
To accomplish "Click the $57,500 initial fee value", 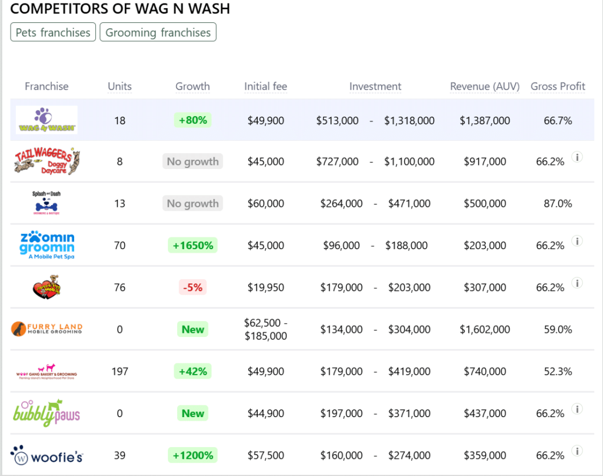I will click(x=266, y=455).
